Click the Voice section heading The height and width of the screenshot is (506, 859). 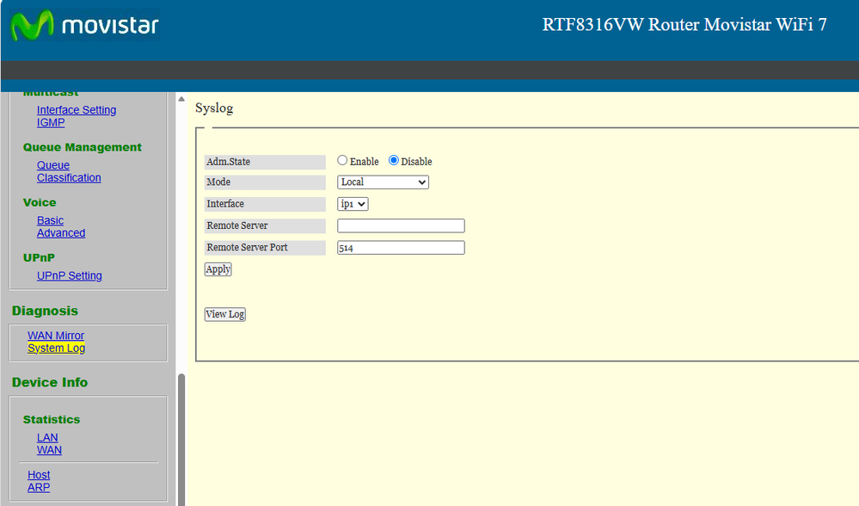40,203
